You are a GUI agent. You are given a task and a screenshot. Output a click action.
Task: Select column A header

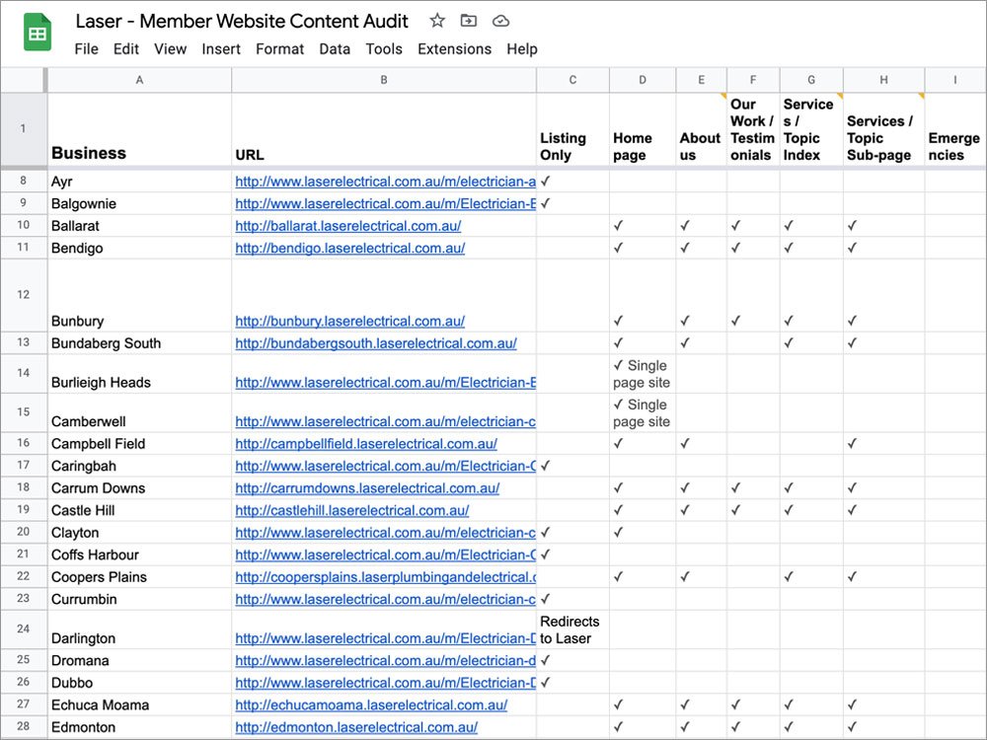point(140,80)
